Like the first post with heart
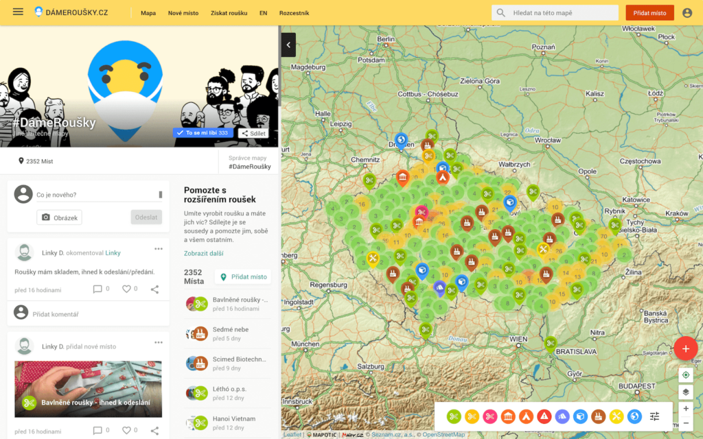Screen dimensions: 703x439 (126, 289)
